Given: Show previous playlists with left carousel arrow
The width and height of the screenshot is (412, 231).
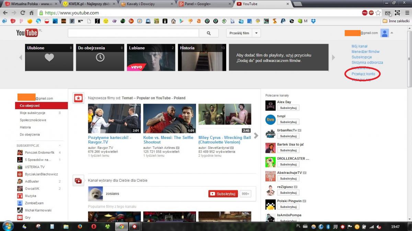Looking at the screenshot, I should pyautogui.click(x=21, y=57).
